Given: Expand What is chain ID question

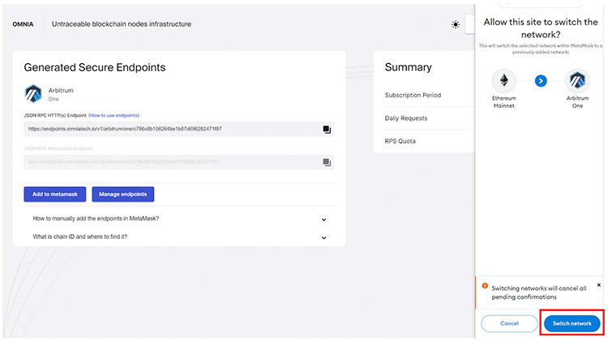Looking at the screenshot, I should [x=179, y=237].
